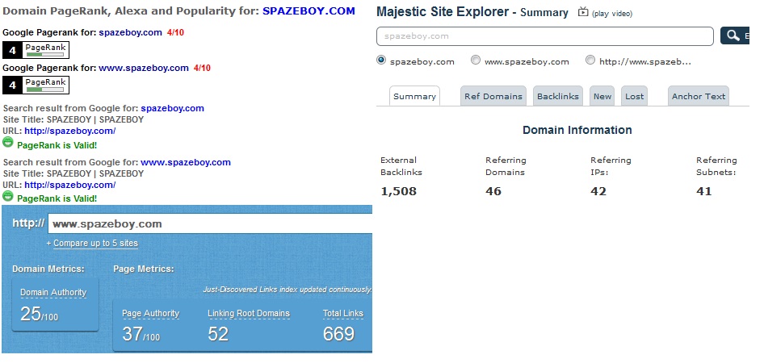Click the first red 4/10 rating
The height and width of the screenshot is (363, 764).
coord(175,32)
